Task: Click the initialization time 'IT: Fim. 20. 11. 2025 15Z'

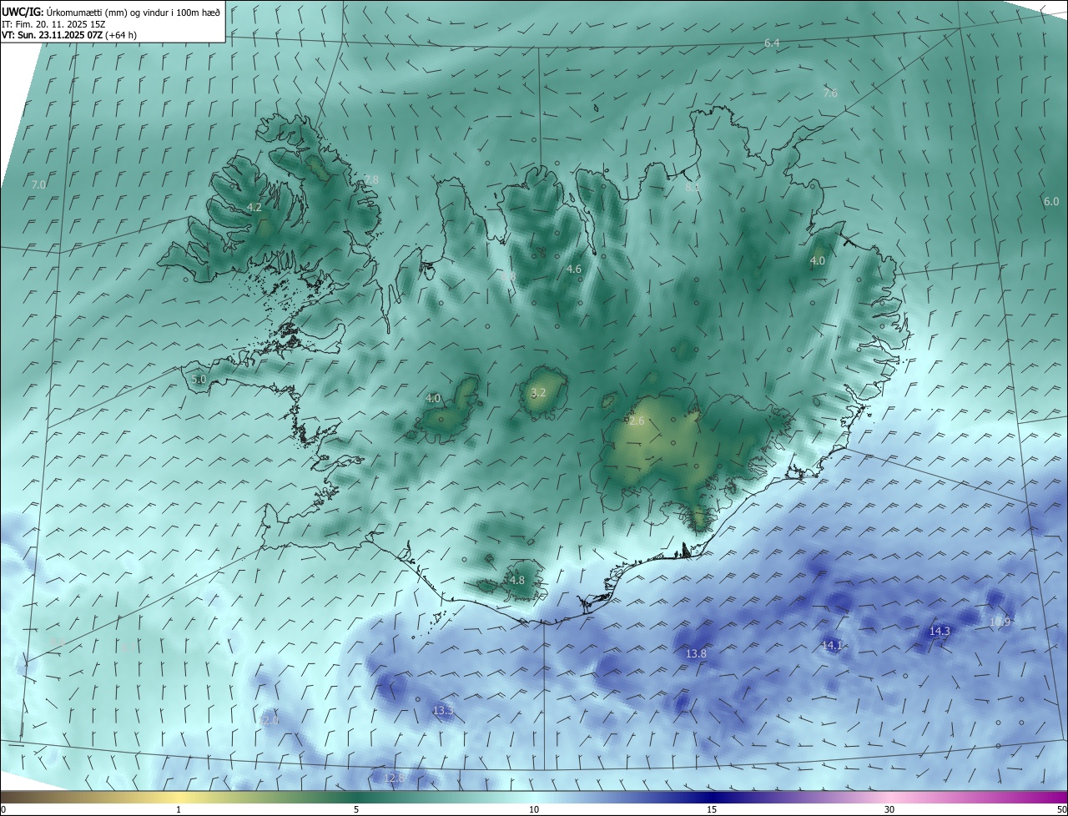Action: pos(53,24)
